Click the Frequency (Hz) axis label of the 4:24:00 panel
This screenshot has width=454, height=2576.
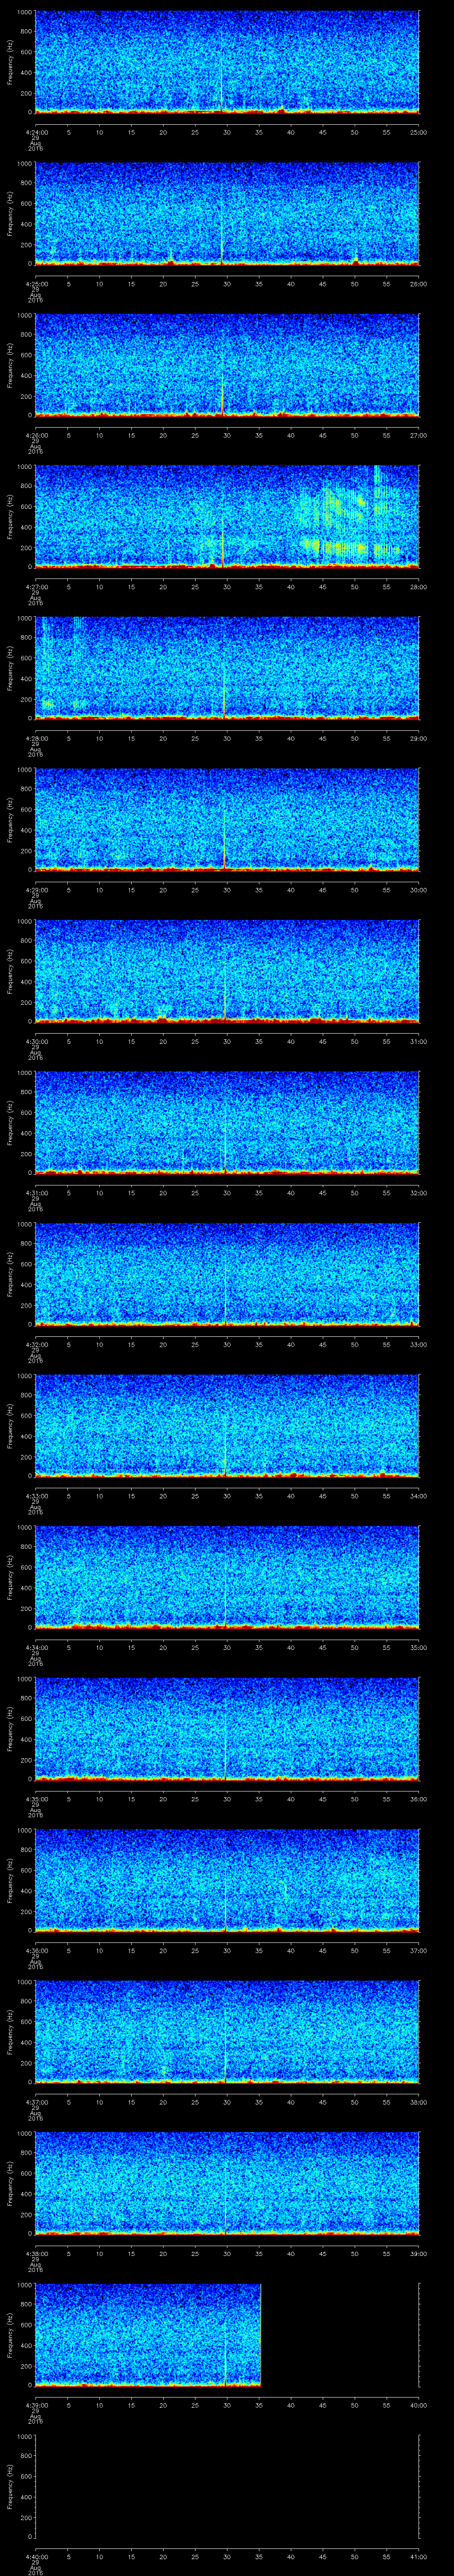11,62
